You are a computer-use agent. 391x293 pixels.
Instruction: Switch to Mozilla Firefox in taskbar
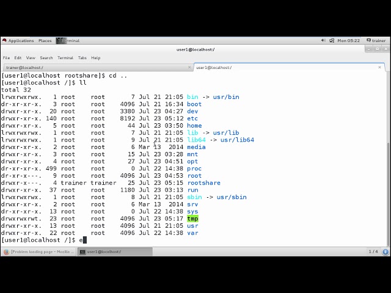(x=38, y=251)
